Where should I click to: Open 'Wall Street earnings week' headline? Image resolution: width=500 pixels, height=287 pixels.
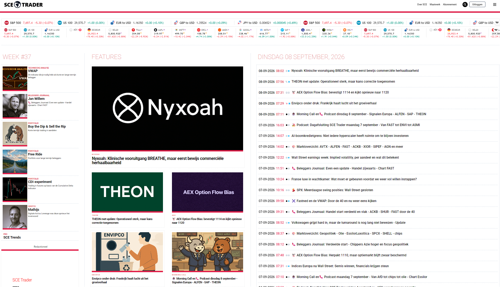click(x=345, y=158)
